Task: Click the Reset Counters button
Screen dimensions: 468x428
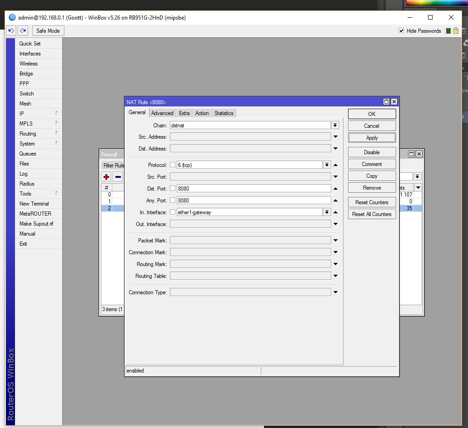Action: click(372, 202)
